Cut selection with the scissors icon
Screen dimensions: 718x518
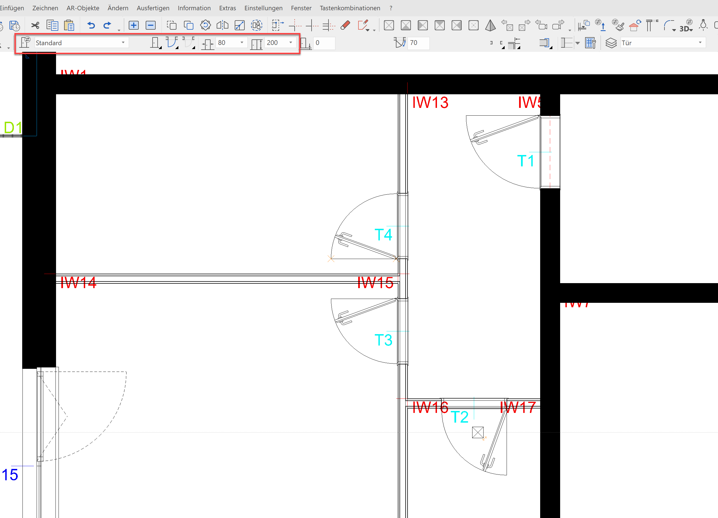point(35,25)
